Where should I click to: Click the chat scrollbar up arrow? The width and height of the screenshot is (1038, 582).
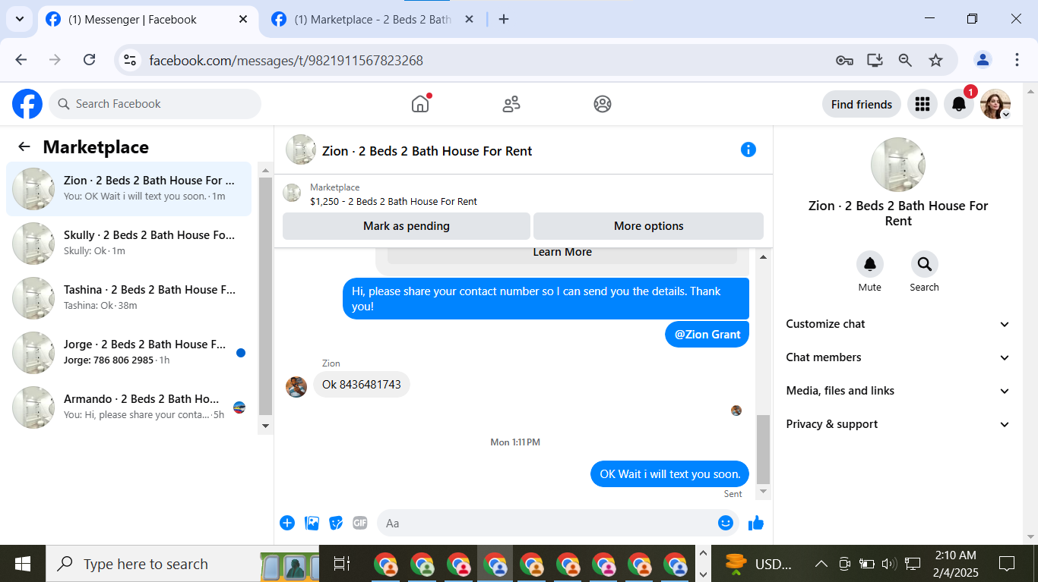[x=764, y=257]
